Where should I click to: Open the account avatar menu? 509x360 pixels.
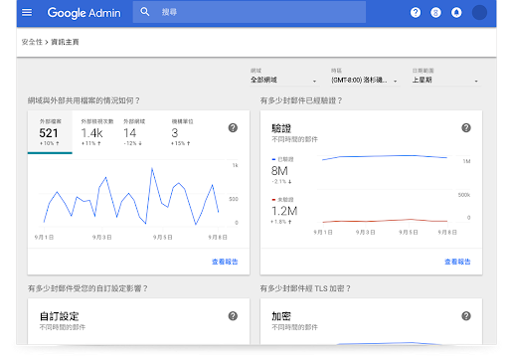point(479,13)
